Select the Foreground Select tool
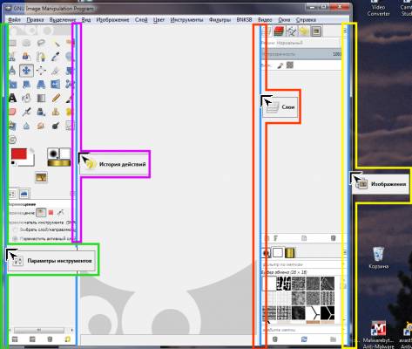Viewport: 412px width, 349px height. [26, 57]
